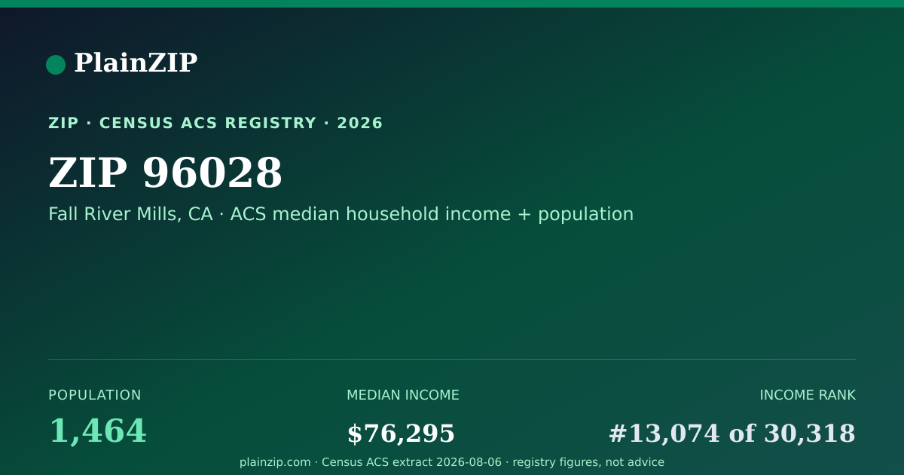Click the green bar at the top edge
Screen dimensions: 904x475
coord(452,4)
